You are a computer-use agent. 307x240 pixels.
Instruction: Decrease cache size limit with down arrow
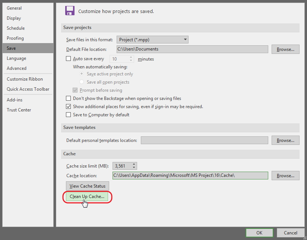pos(134,167)
